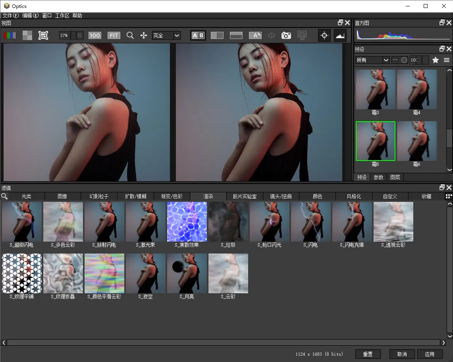
Task: Open the presets hamburger menu
Action: pos(447,60)
